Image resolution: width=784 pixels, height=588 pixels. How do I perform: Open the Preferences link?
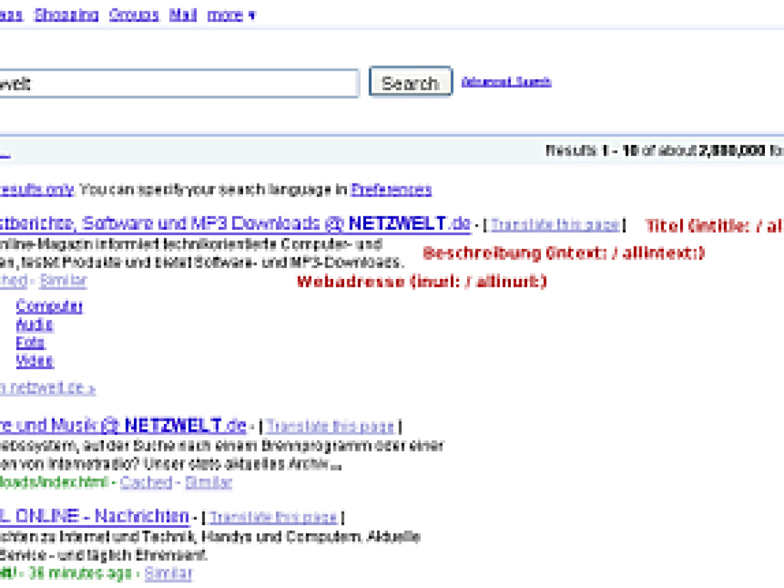click(x=391, y=190)
